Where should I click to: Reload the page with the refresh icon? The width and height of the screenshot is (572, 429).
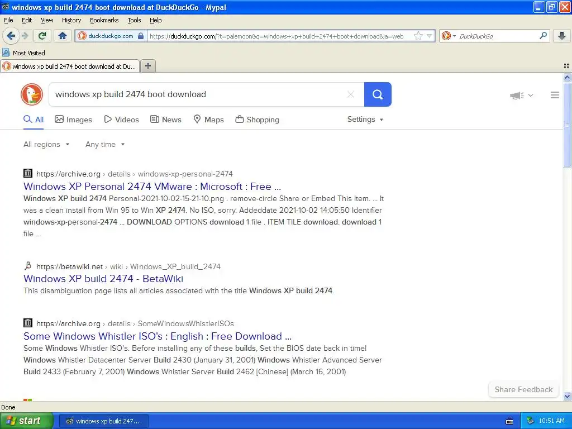pos(42,36)
